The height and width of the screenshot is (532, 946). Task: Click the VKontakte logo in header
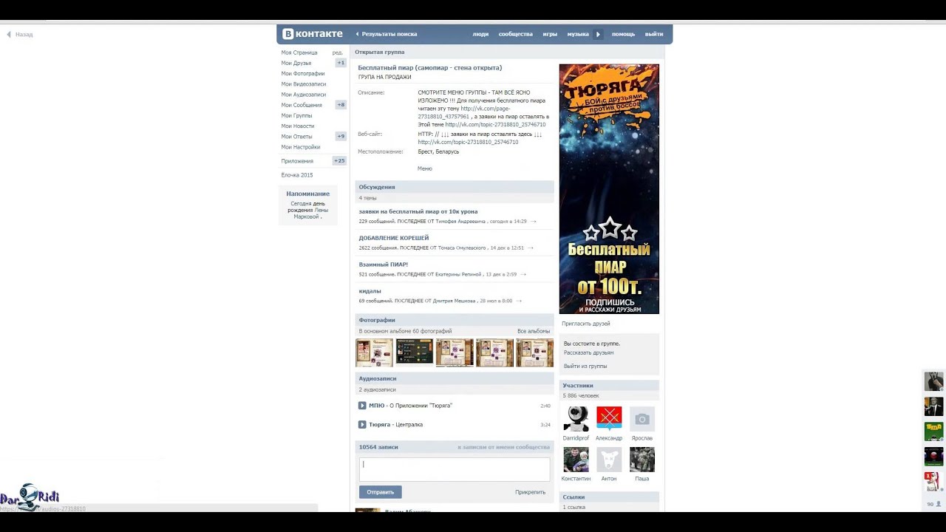pos(313,34)
